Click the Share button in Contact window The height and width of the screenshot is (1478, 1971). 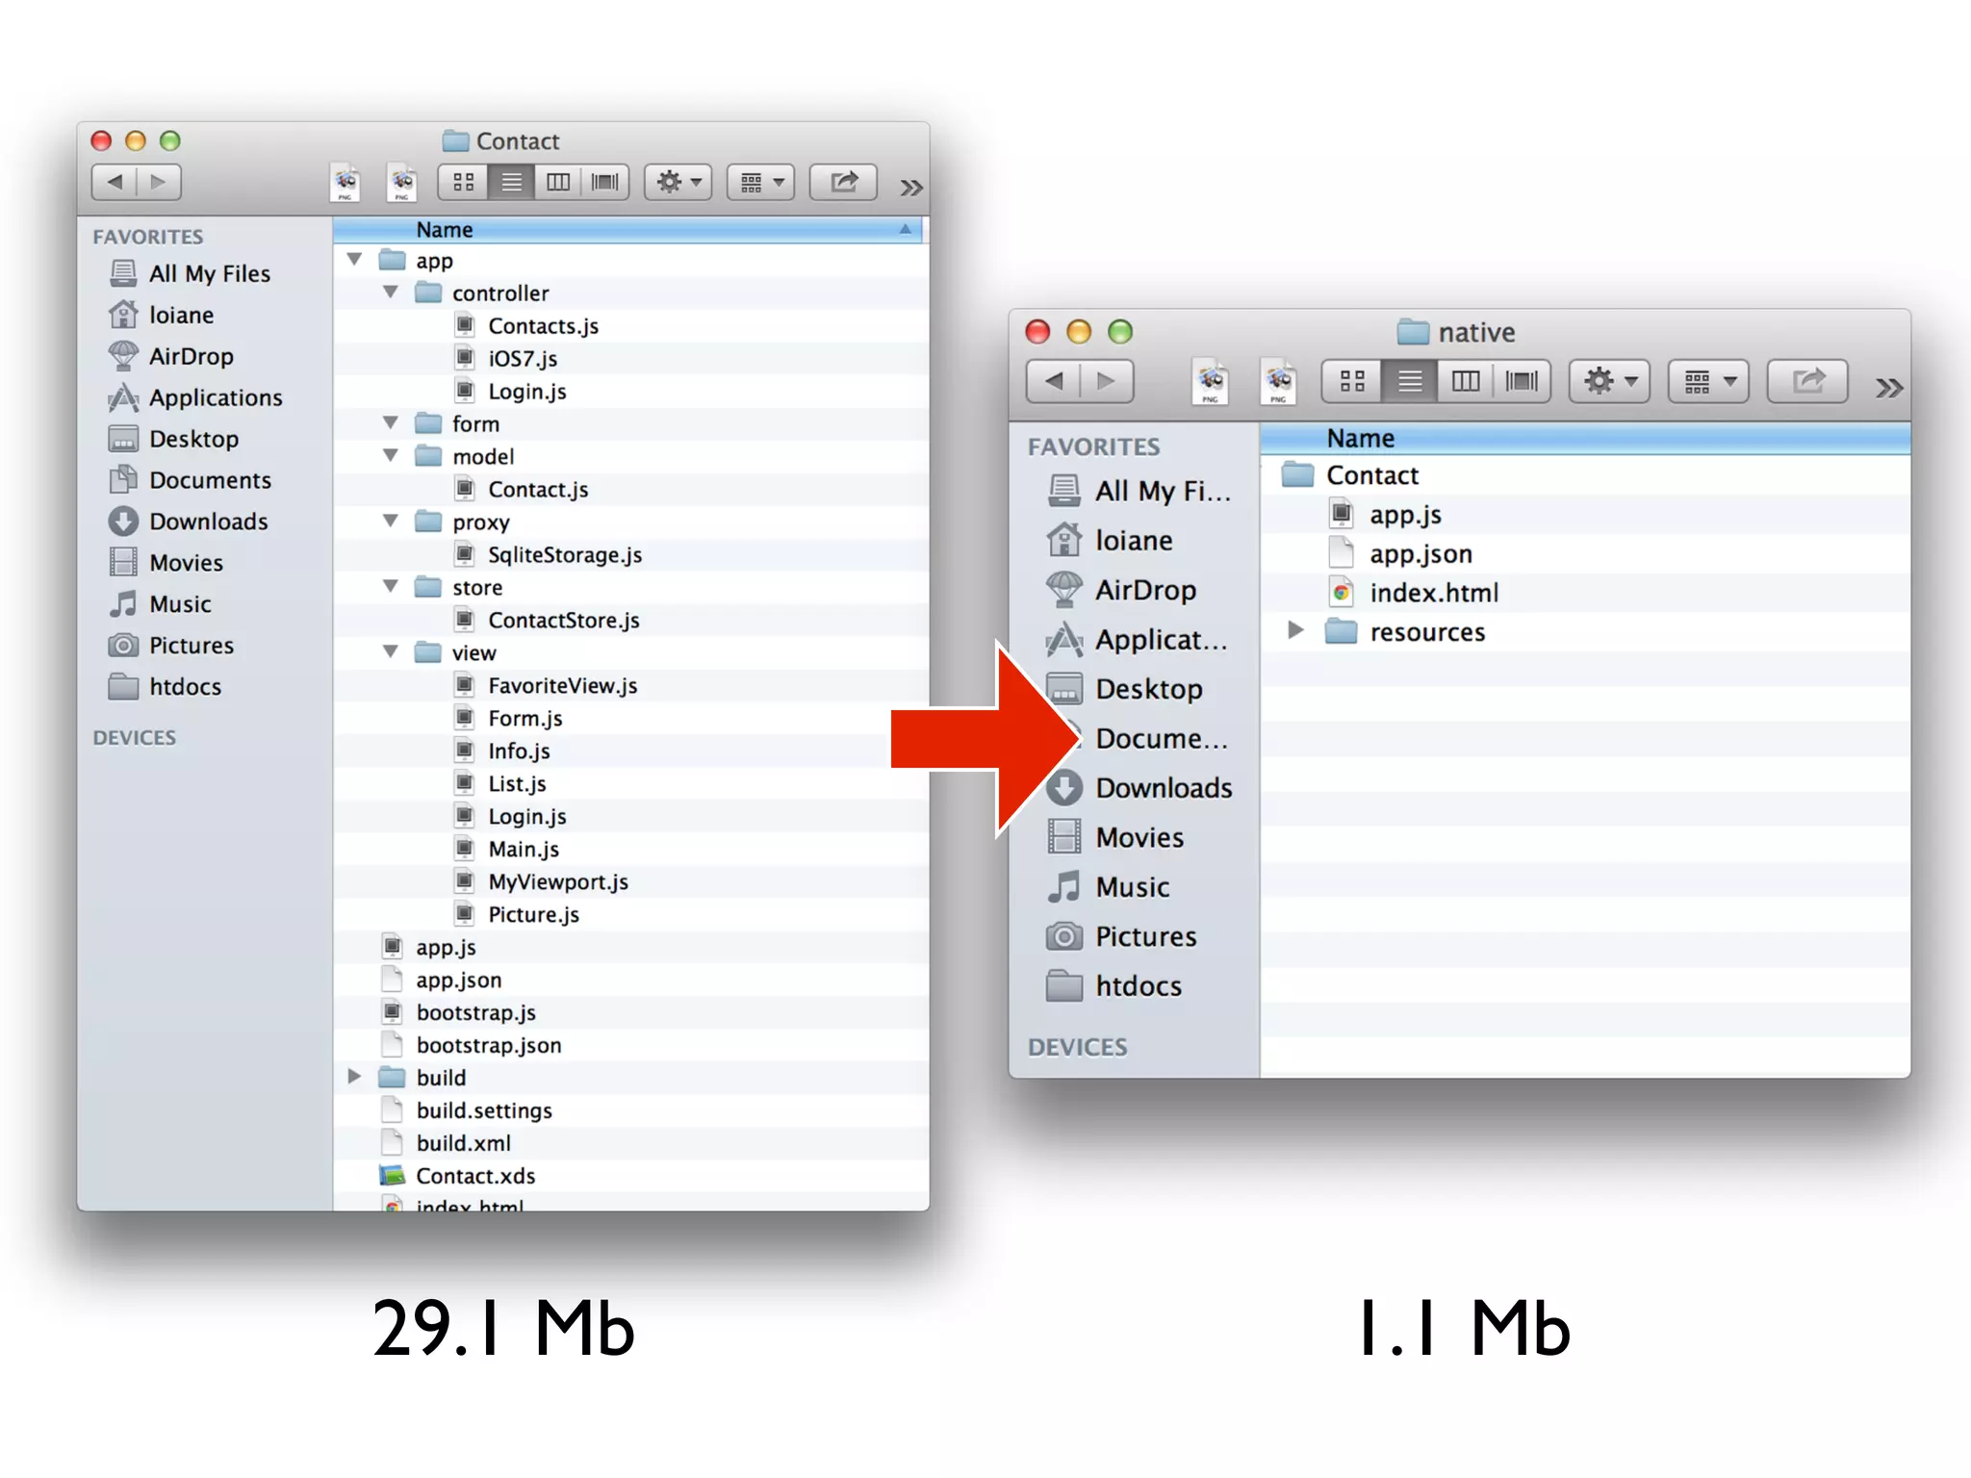[x=844, y=182]
